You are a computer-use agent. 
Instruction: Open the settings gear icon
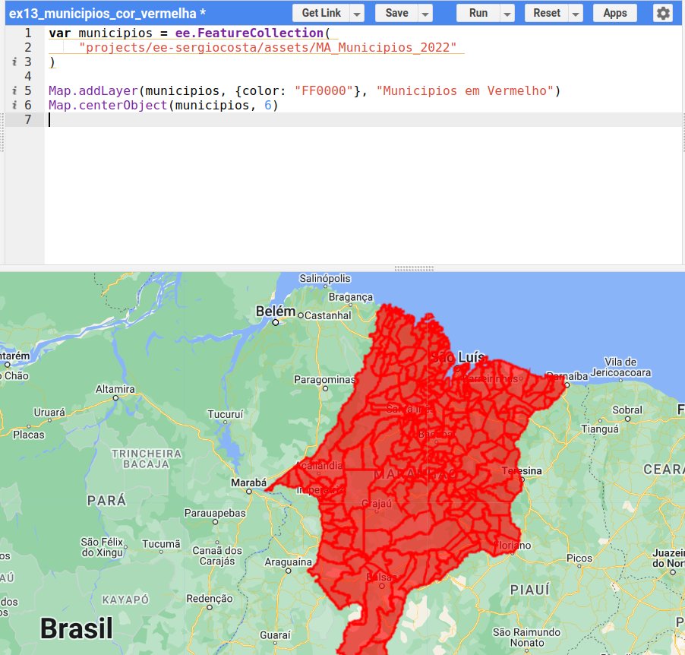[x=663, y=13]
